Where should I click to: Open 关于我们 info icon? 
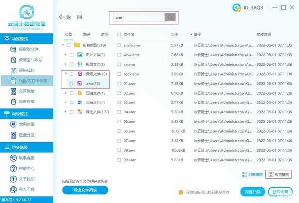(x=13, y=179)
